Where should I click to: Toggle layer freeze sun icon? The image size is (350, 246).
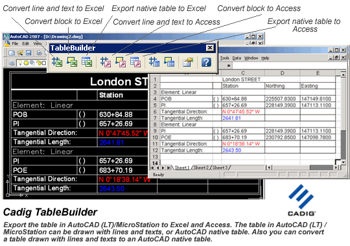point(26,63)
